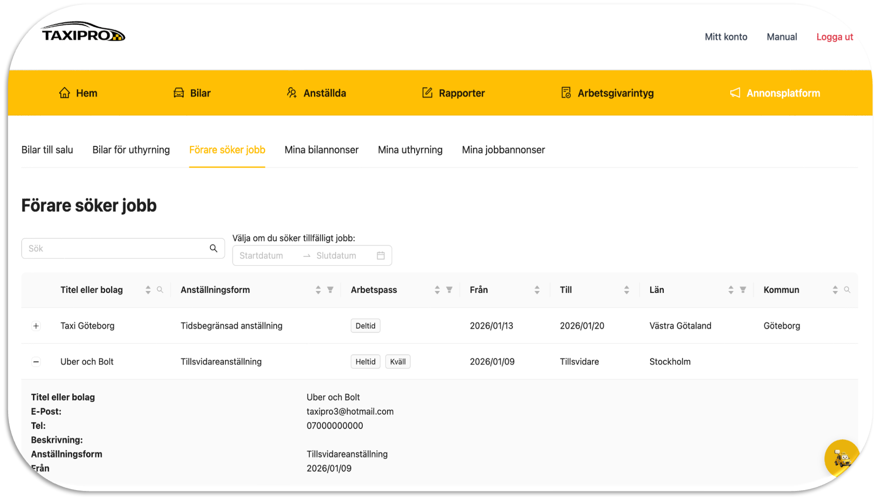Click the filter icon on the Arbetsspass column
The image size is (877, 500).
449,290
